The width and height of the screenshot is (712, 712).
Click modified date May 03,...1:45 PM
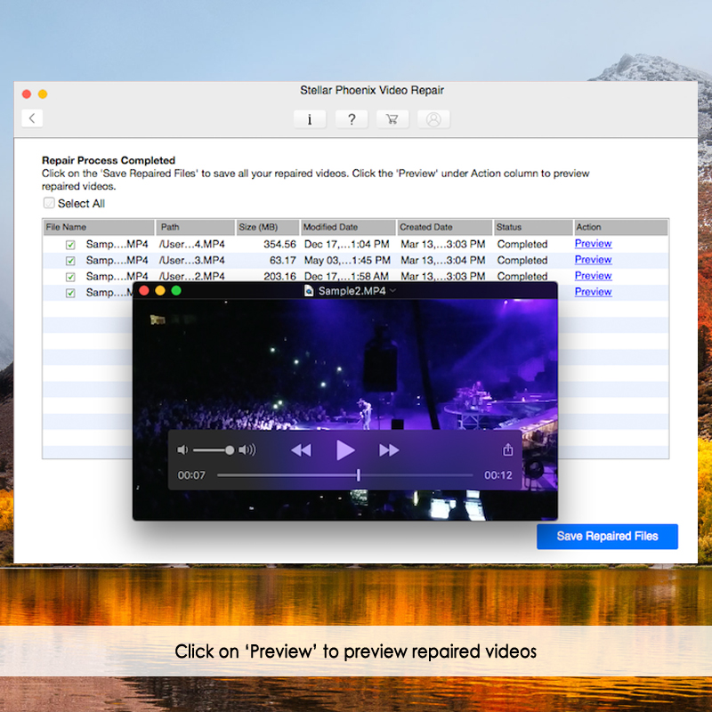347,260
